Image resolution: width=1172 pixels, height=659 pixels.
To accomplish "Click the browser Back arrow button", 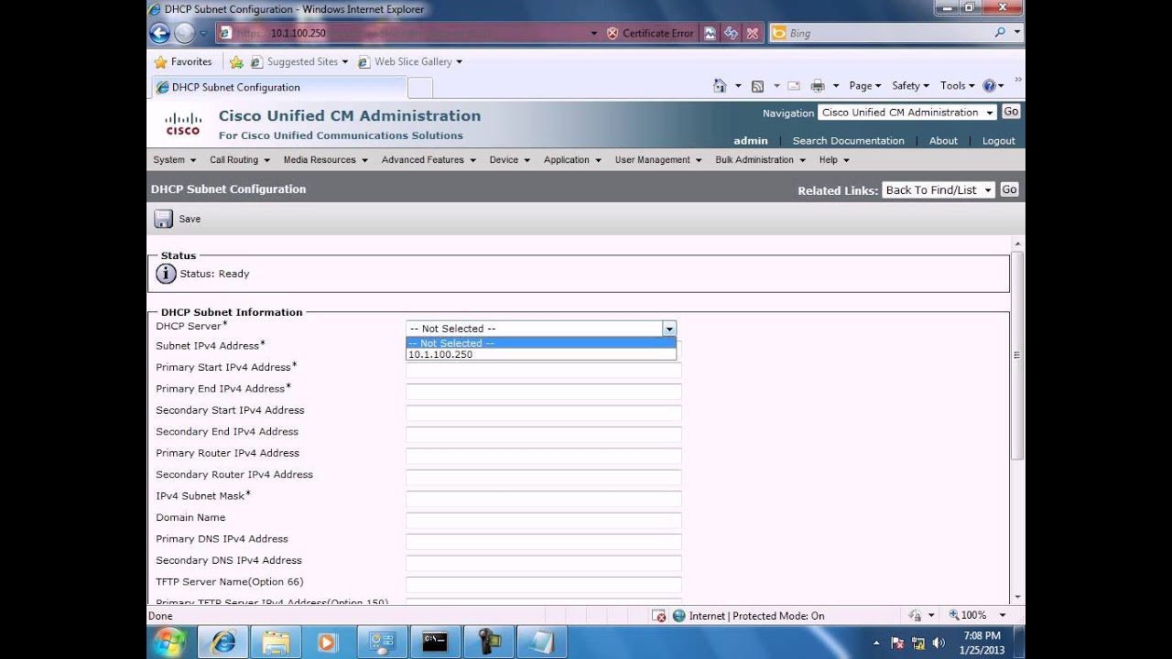I will point(159,33).
